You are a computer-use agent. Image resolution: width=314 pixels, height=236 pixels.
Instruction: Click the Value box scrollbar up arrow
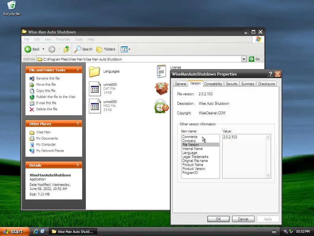pyautogui.click(x=268, y=137)
